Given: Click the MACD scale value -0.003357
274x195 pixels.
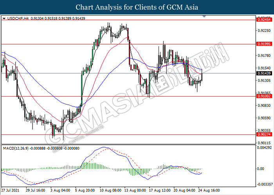Looking at the screenshot, I should [265, 184].
